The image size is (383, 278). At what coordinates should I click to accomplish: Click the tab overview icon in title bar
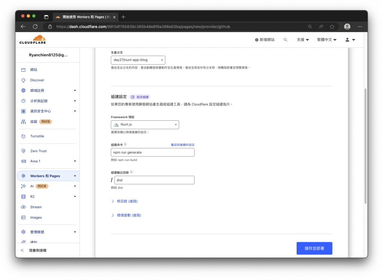(46, 17)
